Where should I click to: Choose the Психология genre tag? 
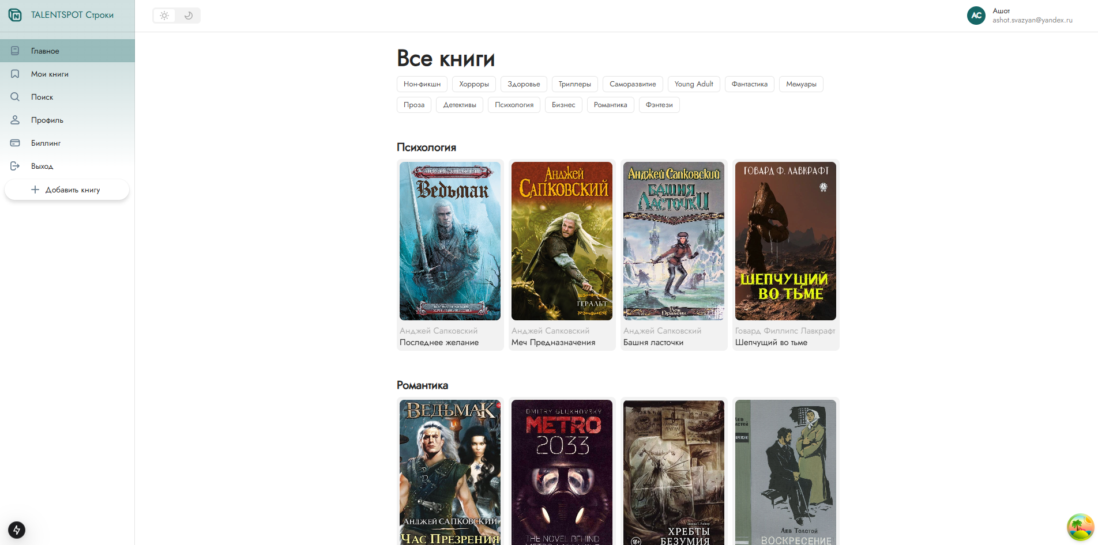(x=514, y=105)
